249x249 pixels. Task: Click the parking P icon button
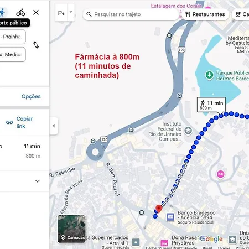click(61, 13)
